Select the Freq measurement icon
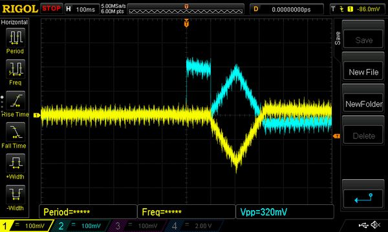The image size is (388, 232). [x=16, y=69]
